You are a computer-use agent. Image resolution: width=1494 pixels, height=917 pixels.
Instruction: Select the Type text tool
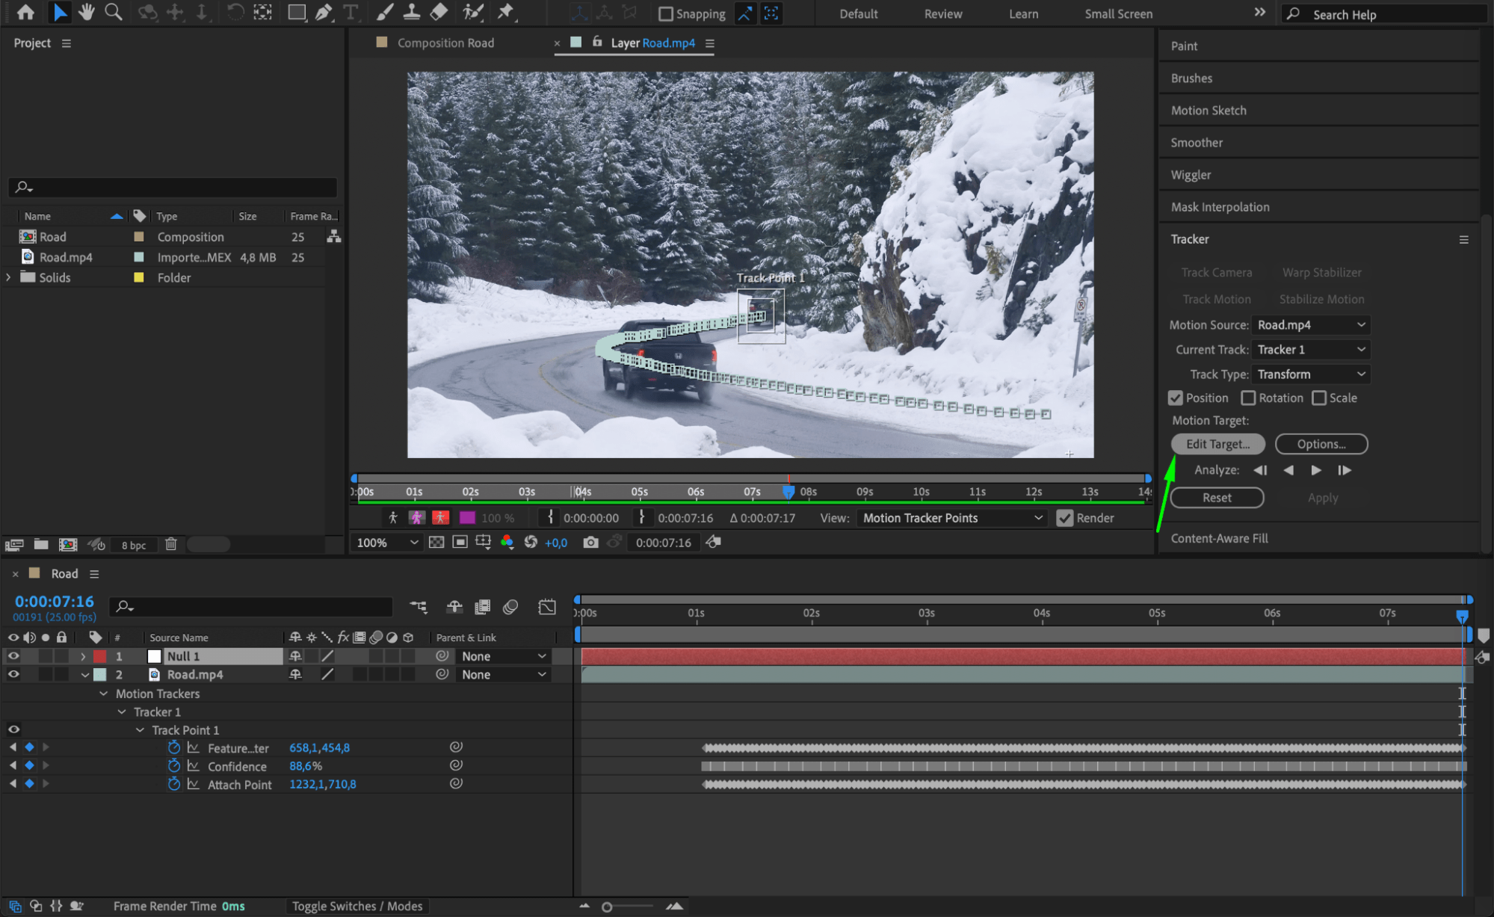click(x=350, y=12)
